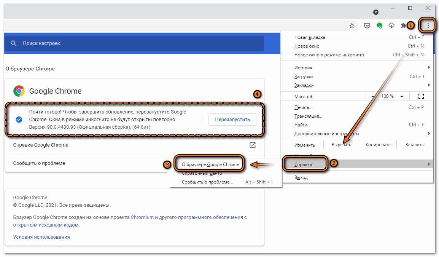Maximize the Chrome window
Viewport: 439px width, 257px height.
(x=410, y=8)
